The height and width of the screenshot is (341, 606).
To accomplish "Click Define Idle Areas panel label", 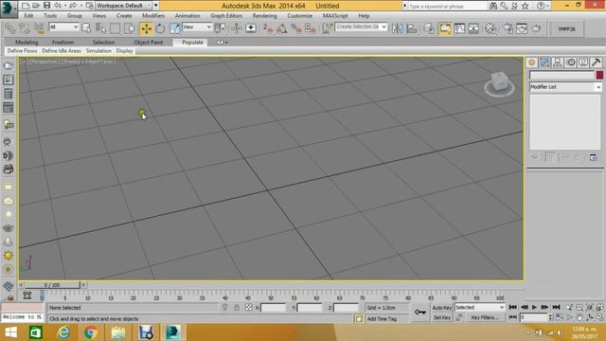I will (x=62, y=50).
